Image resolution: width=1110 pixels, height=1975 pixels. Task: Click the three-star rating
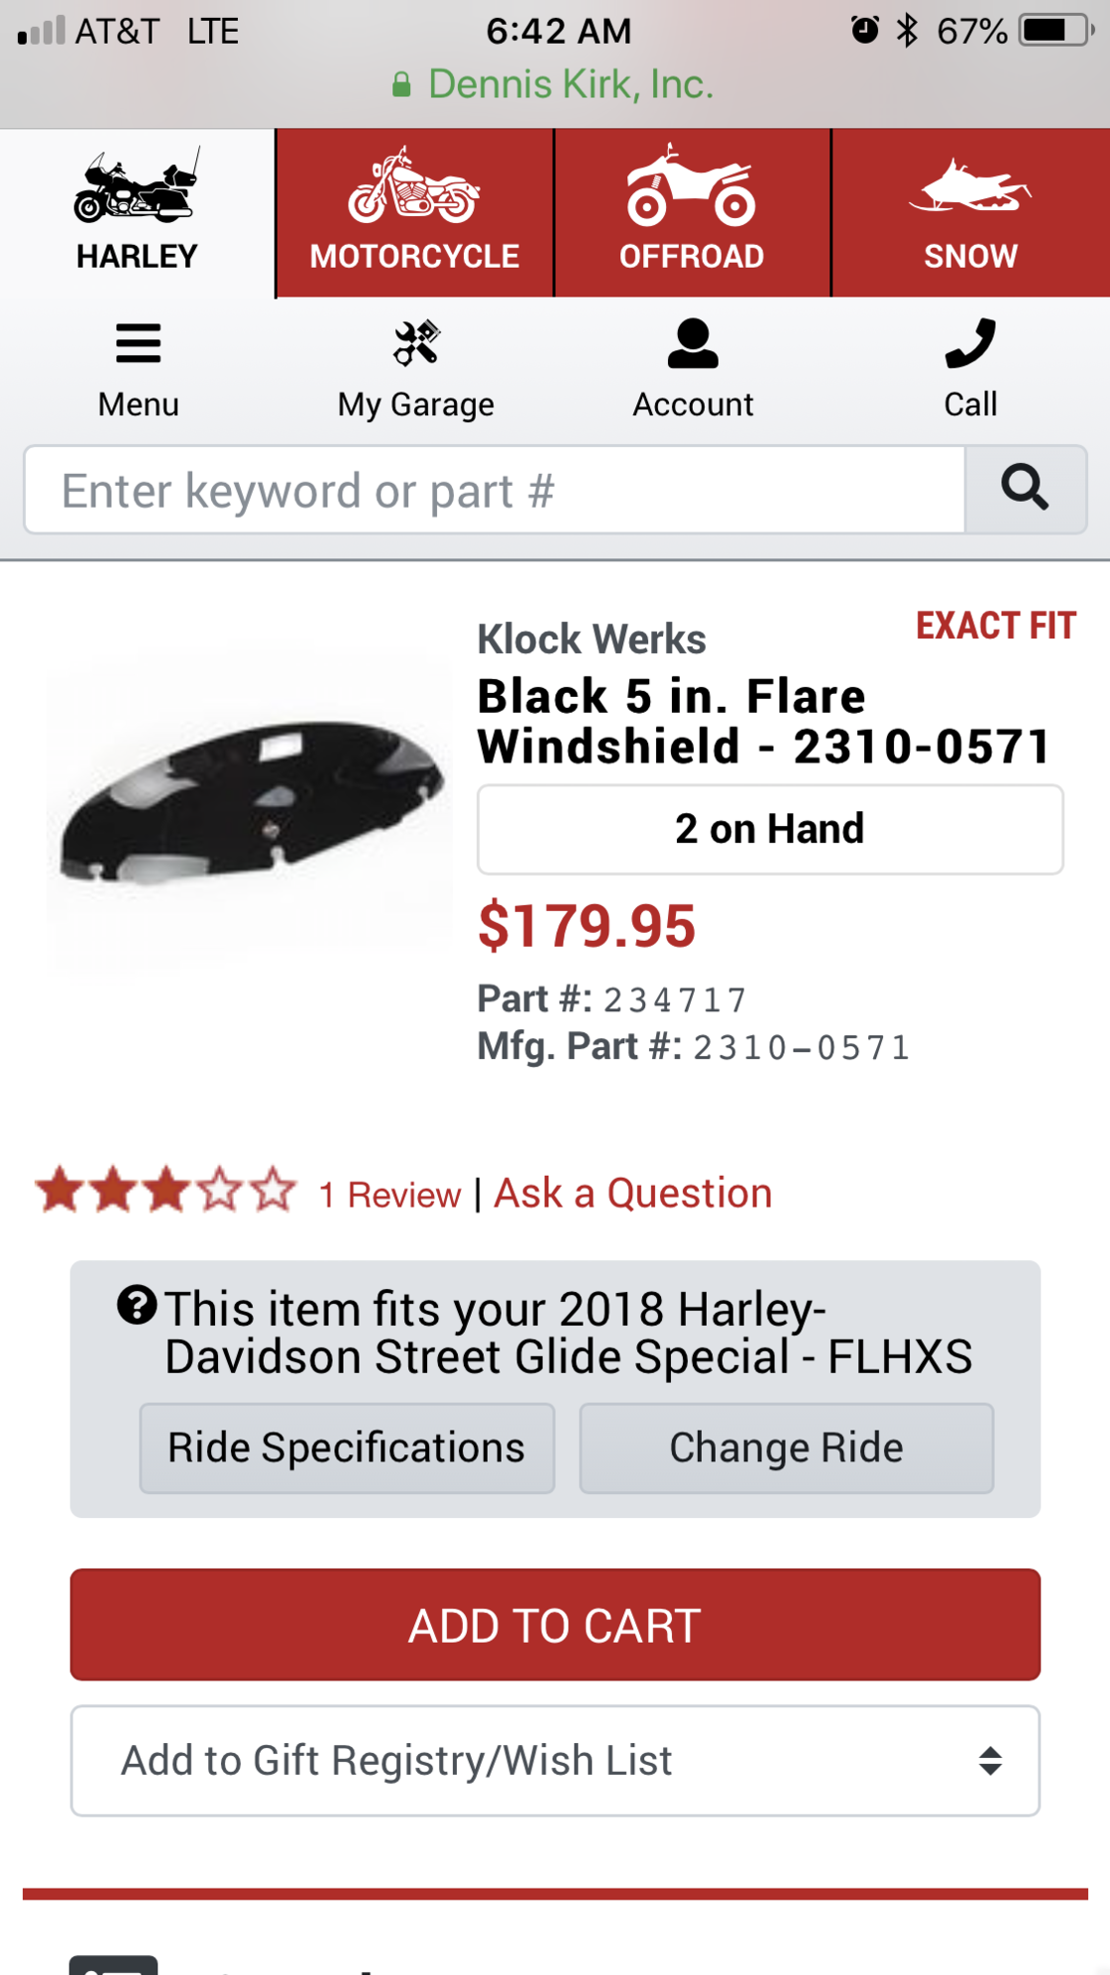click(x=166, y=1190)
